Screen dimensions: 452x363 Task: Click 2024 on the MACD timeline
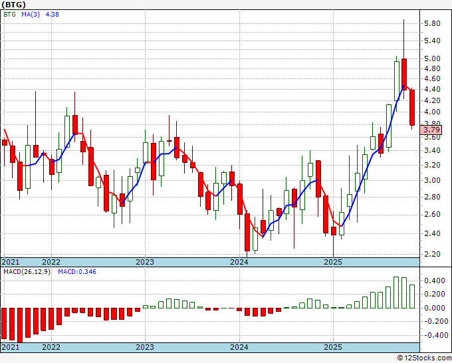tap(239, 347)
